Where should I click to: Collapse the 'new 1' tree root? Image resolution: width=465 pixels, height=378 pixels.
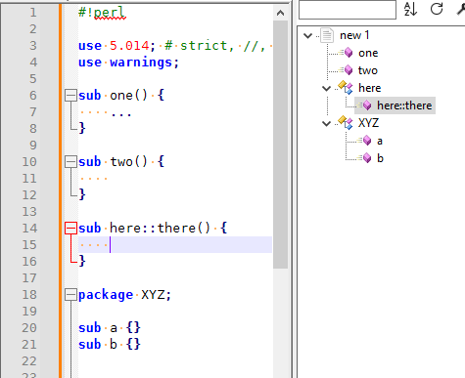(x=307, y=35)
